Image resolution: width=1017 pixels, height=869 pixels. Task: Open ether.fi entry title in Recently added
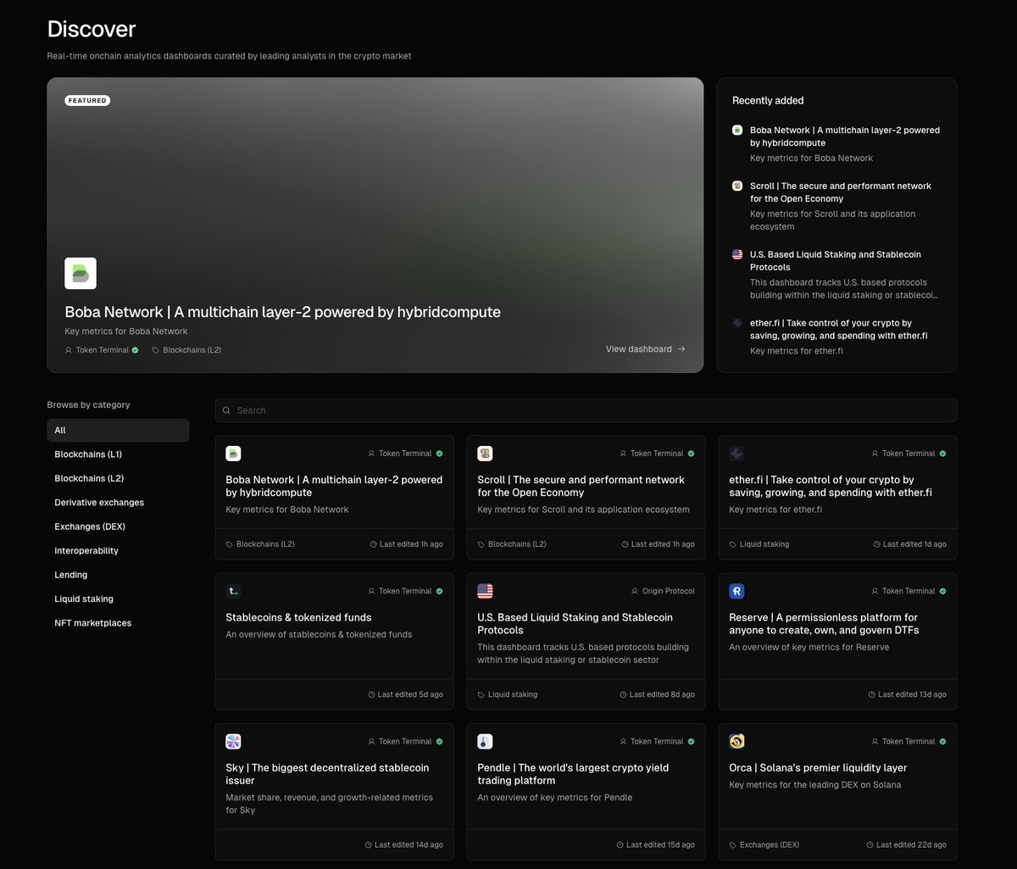839,329
